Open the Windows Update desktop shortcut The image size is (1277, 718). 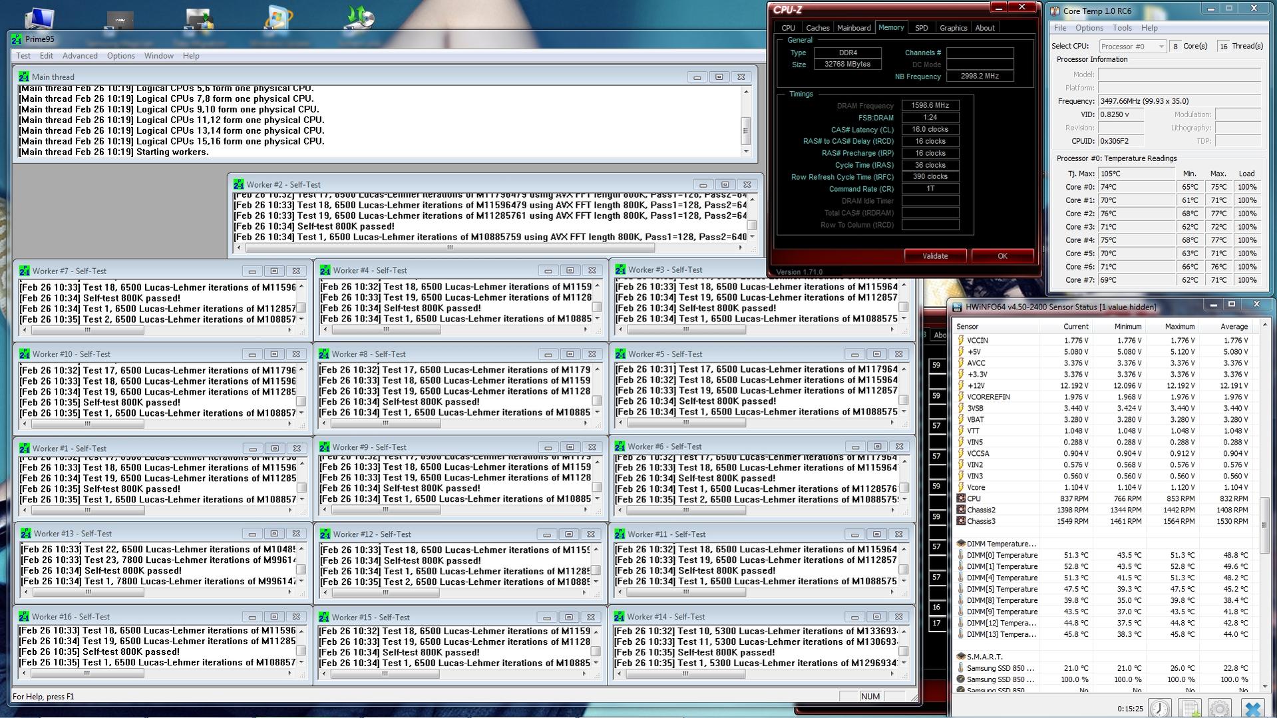tap(277, 18)
